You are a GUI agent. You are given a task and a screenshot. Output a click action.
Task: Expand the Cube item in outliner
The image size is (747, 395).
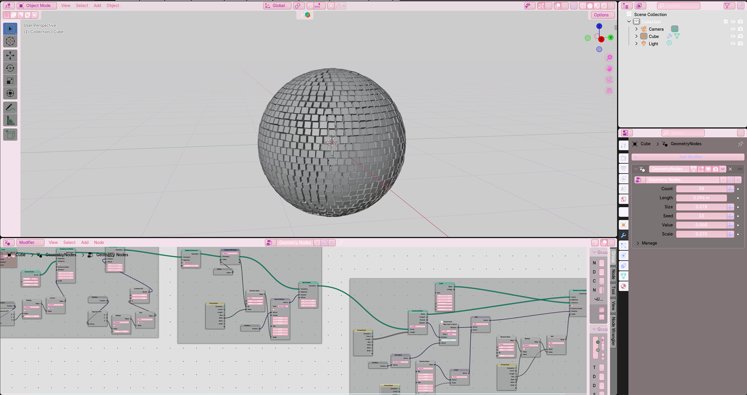pos(637,37)
